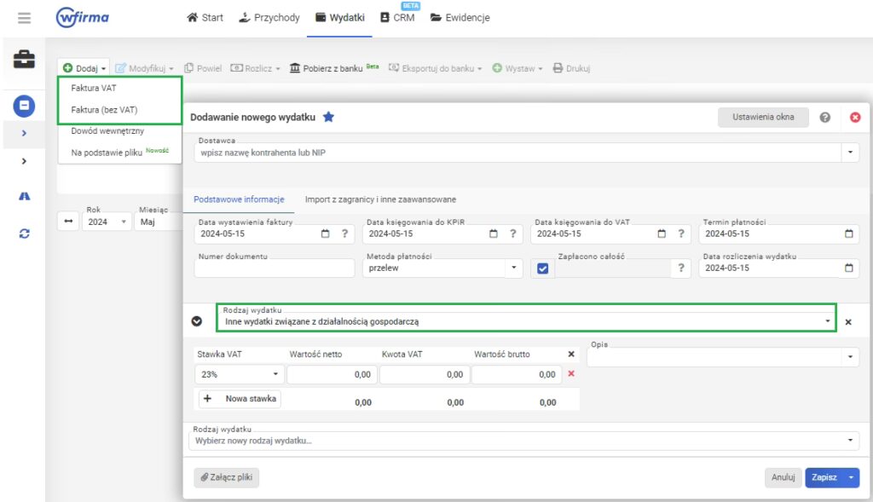Screen dimensions: 873x502
Task: Click the Załącz pliki button
Action: click(226, 477)
